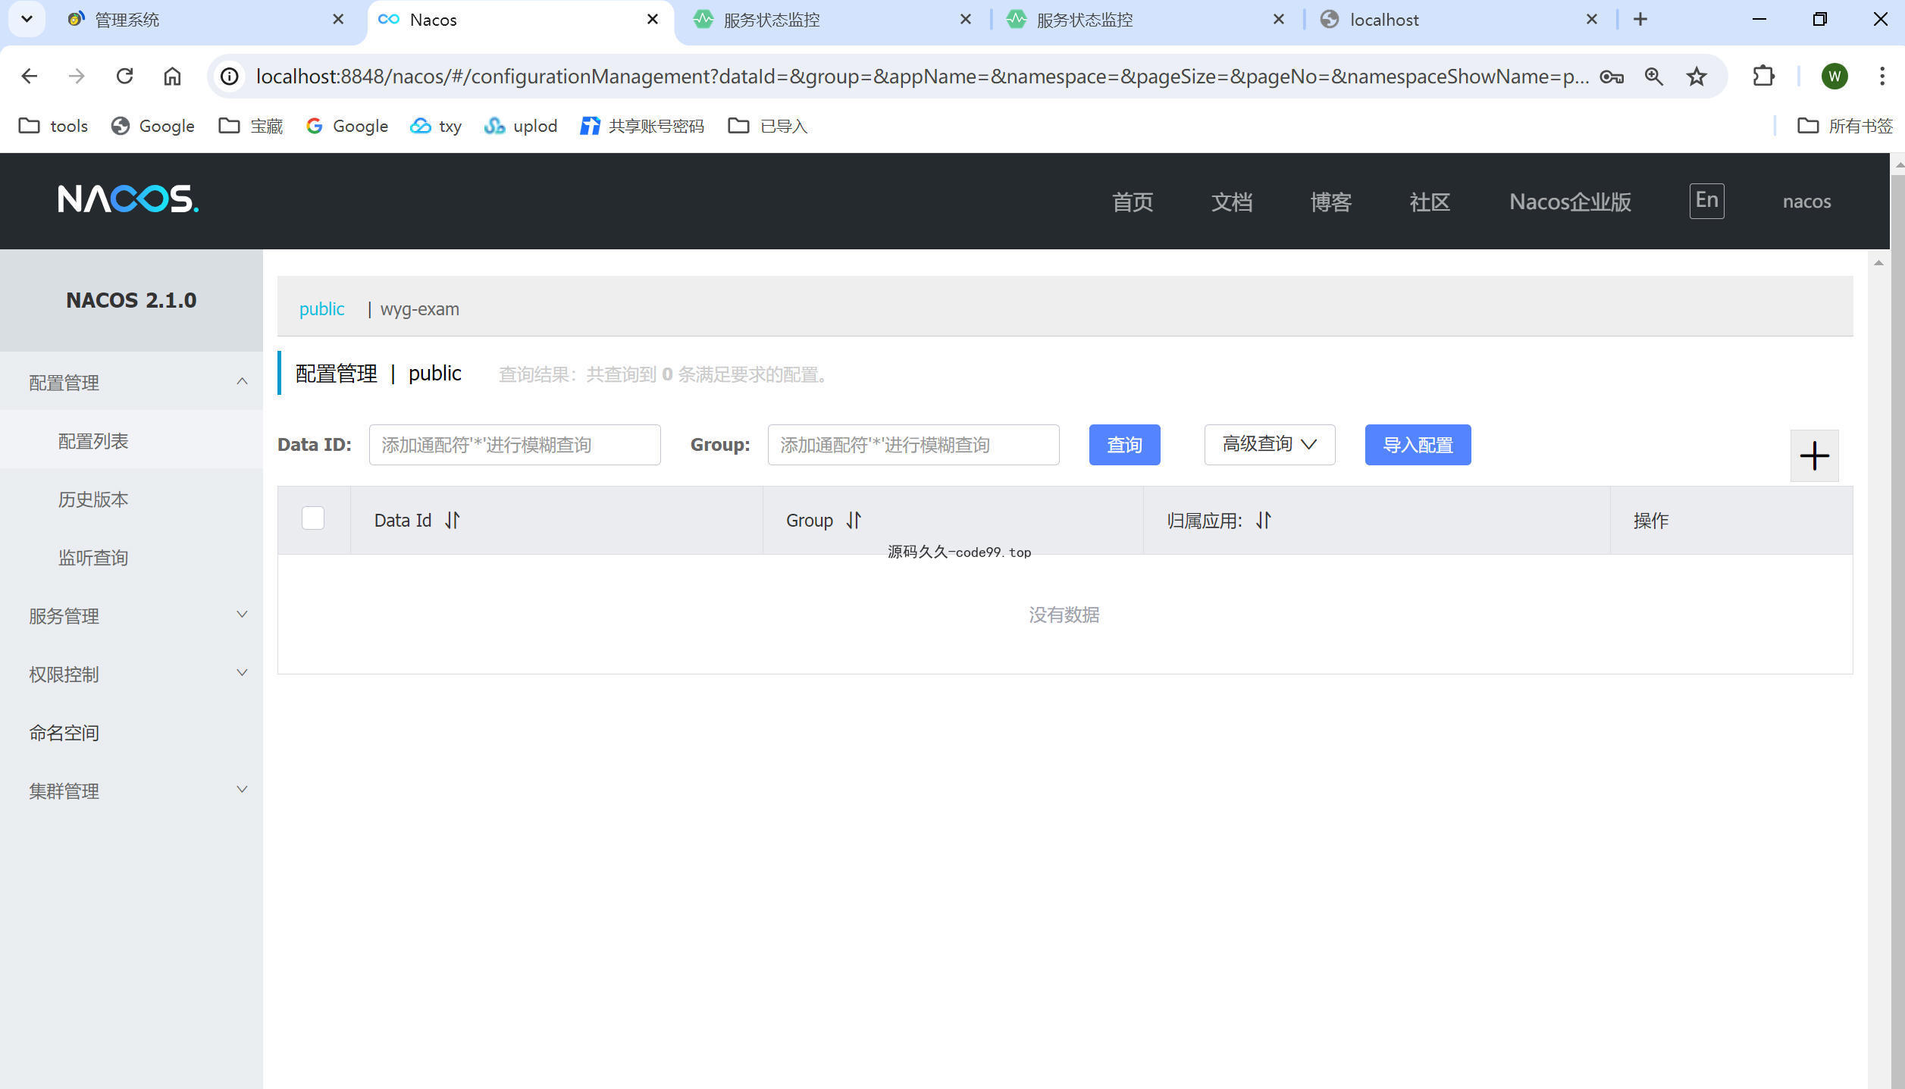
Task: Close the 管理系统 tab
Action: [338, 20]
